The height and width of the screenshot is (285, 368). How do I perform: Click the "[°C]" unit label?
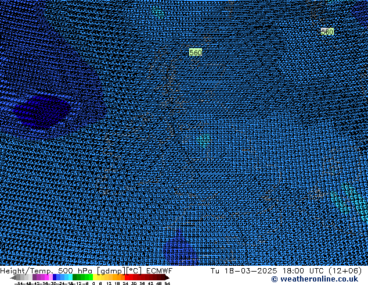(134, 271)
